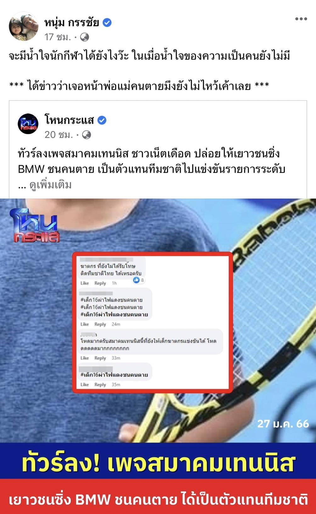The image size is (316, 514).
Task: Open the three-dot post options menu
Action: tap(301, 19)
